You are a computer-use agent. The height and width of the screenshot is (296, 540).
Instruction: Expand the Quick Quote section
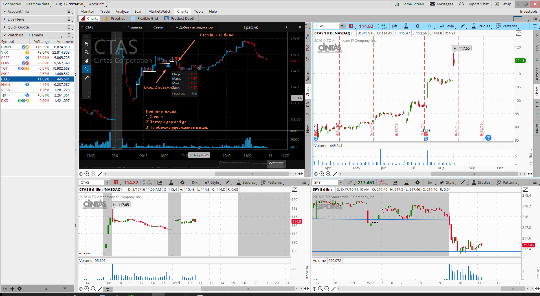click(5, 27)
